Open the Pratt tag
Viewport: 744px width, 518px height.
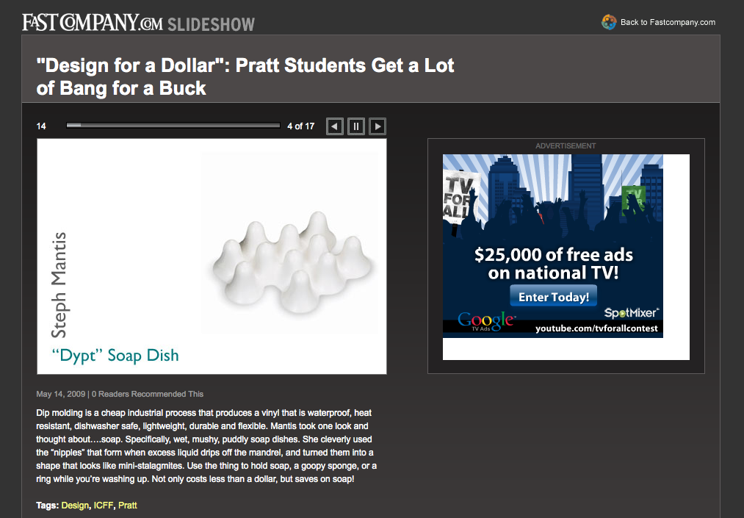click(x=128, y=506)
